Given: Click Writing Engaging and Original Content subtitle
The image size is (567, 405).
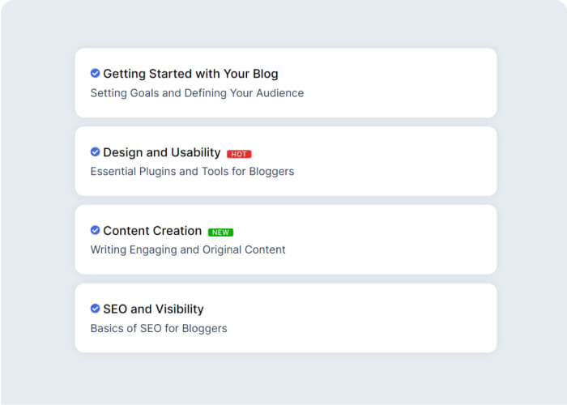Looking at the screenshot, I should [x=188, y=250].
